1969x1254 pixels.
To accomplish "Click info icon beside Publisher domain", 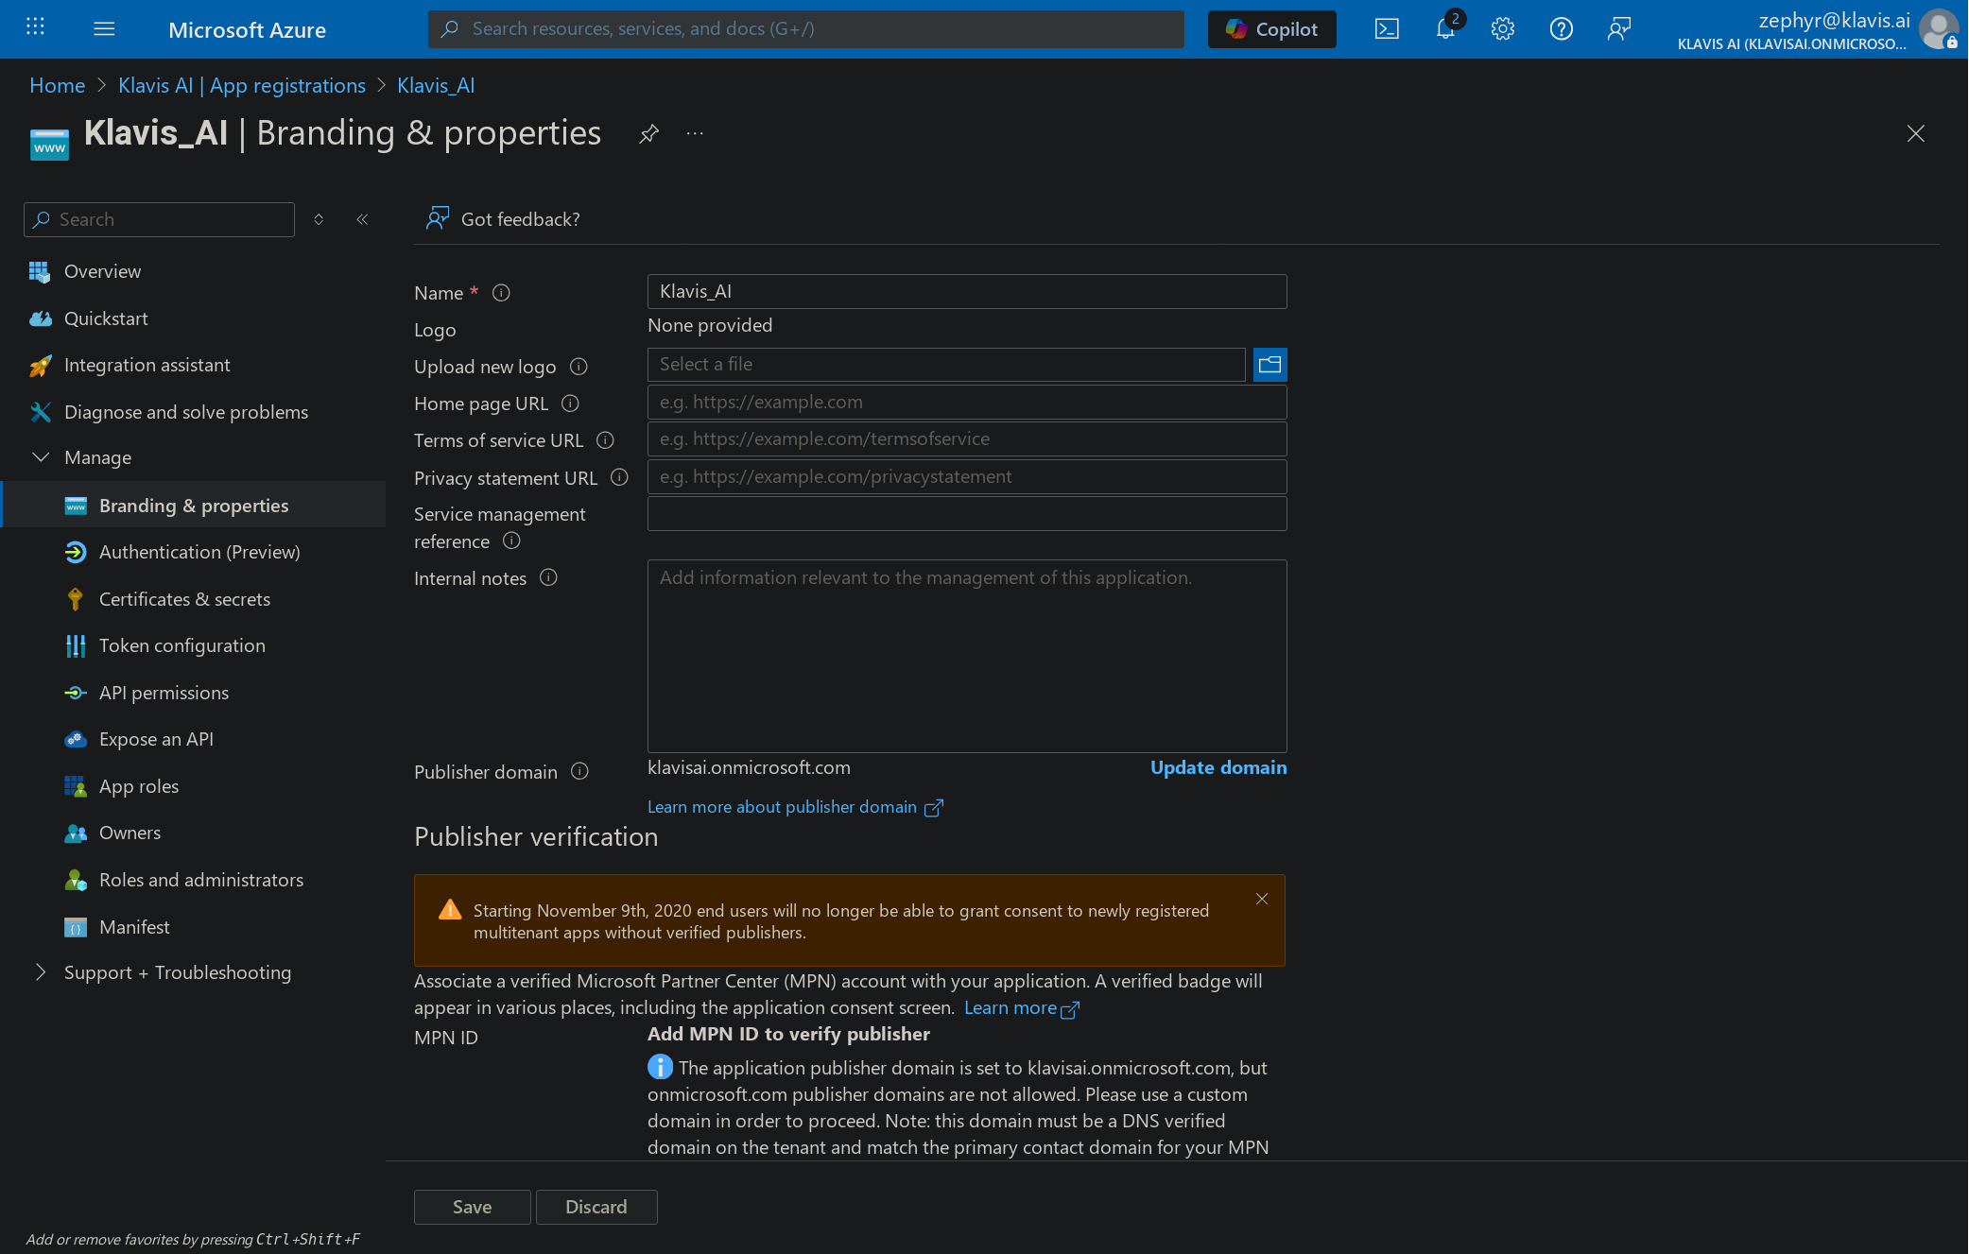I will click(579, 772).
